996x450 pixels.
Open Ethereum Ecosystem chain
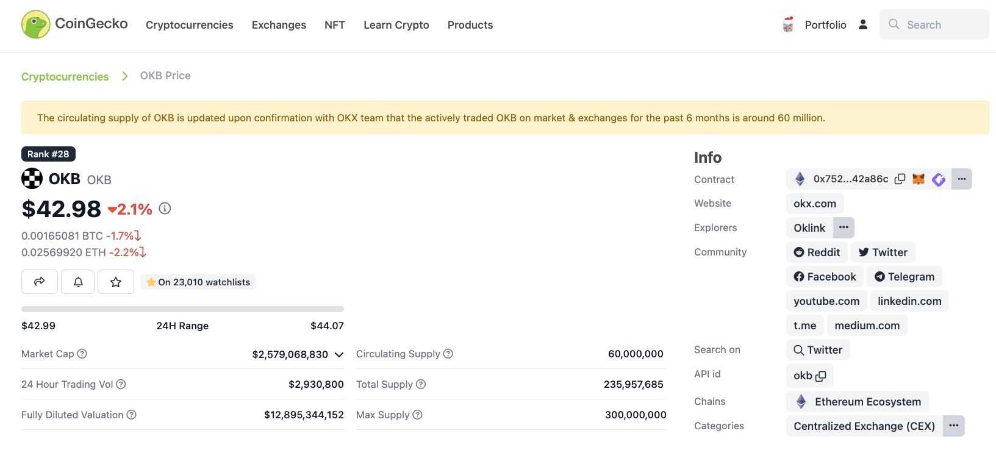pyautogui.click(x=858, y=401)
